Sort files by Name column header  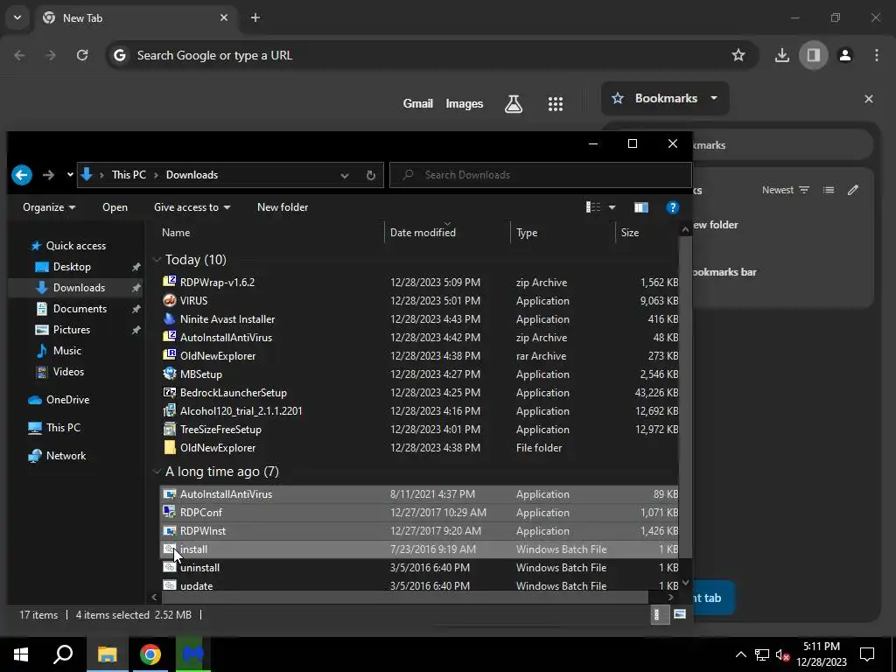[x=175, y=233]
